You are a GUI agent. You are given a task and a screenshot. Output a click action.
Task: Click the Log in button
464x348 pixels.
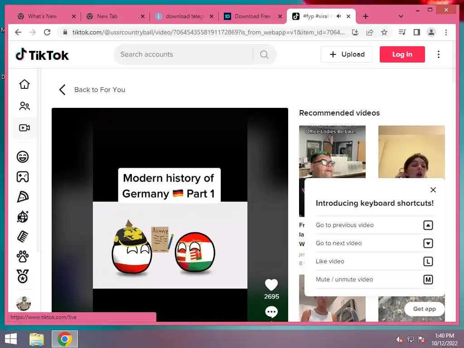click(402, 54)
